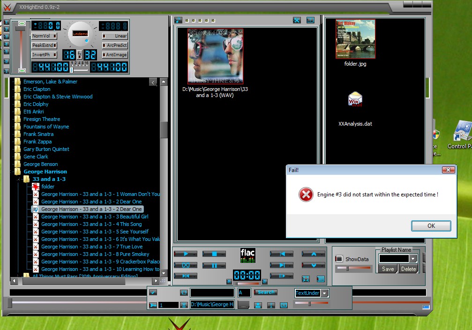This screenshot has height=330, width=472.
Task: Click the Save playlist button
Action: click(x=388, y=269)
